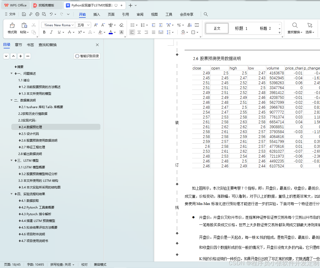Click the 智能识别目录 button
The image size is (320, 268).
point(87,56)
